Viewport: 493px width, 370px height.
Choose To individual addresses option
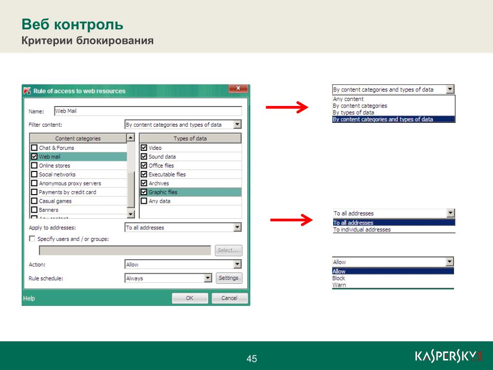pyautogui.click(x=394, y=230)
